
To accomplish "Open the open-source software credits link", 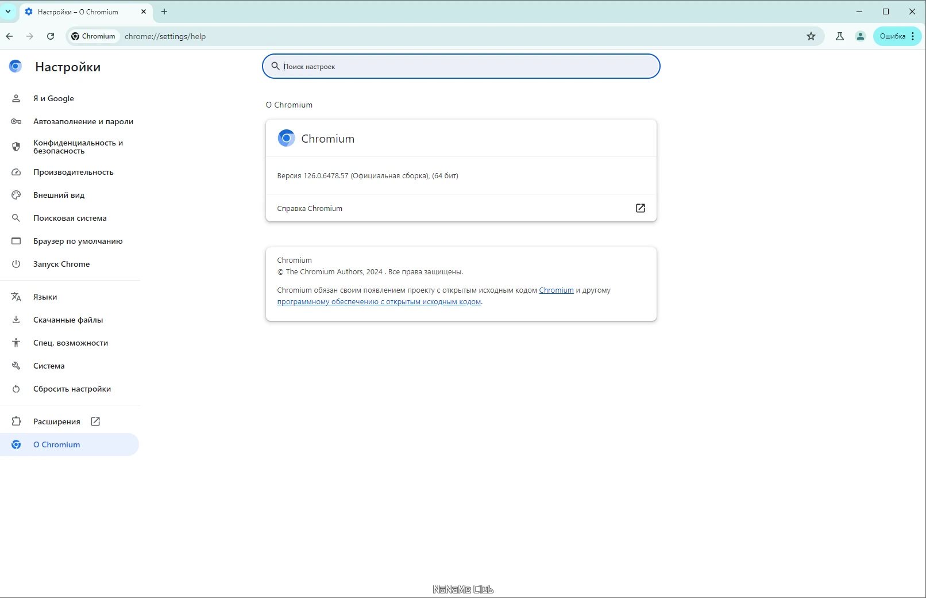I will tap(379, 302).
